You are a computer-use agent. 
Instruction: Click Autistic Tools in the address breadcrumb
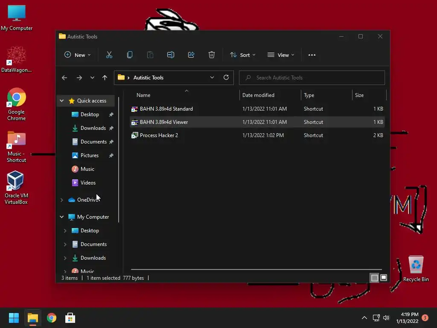(x=148, y=78)
